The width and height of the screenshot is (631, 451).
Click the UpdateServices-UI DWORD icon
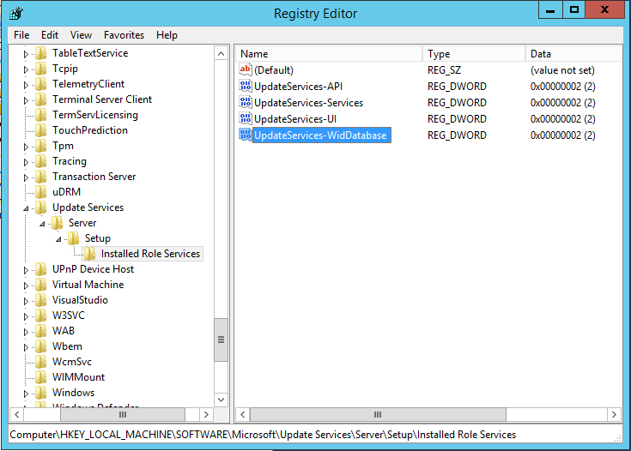pyautogui.click(x=245, y=118)
